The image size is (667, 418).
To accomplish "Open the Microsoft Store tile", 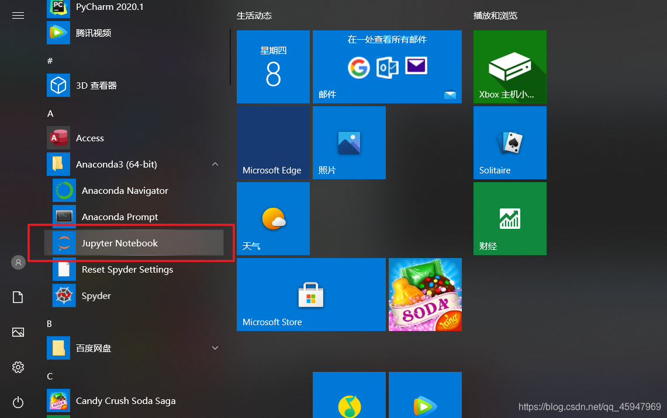I will pos(312,294).
